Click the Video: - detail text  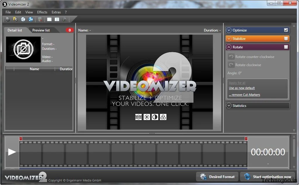tap(47, 57)
